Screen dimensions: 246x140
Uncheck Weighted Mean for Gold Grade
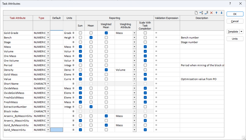pos(106,33)
